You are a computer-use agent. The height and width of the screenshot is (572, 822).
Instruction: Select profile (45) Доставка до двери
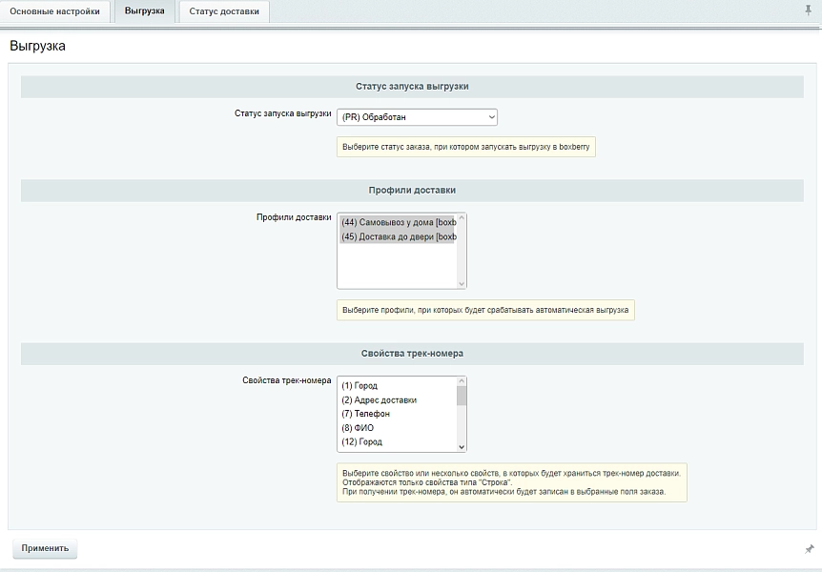click(x=398, y=237)
